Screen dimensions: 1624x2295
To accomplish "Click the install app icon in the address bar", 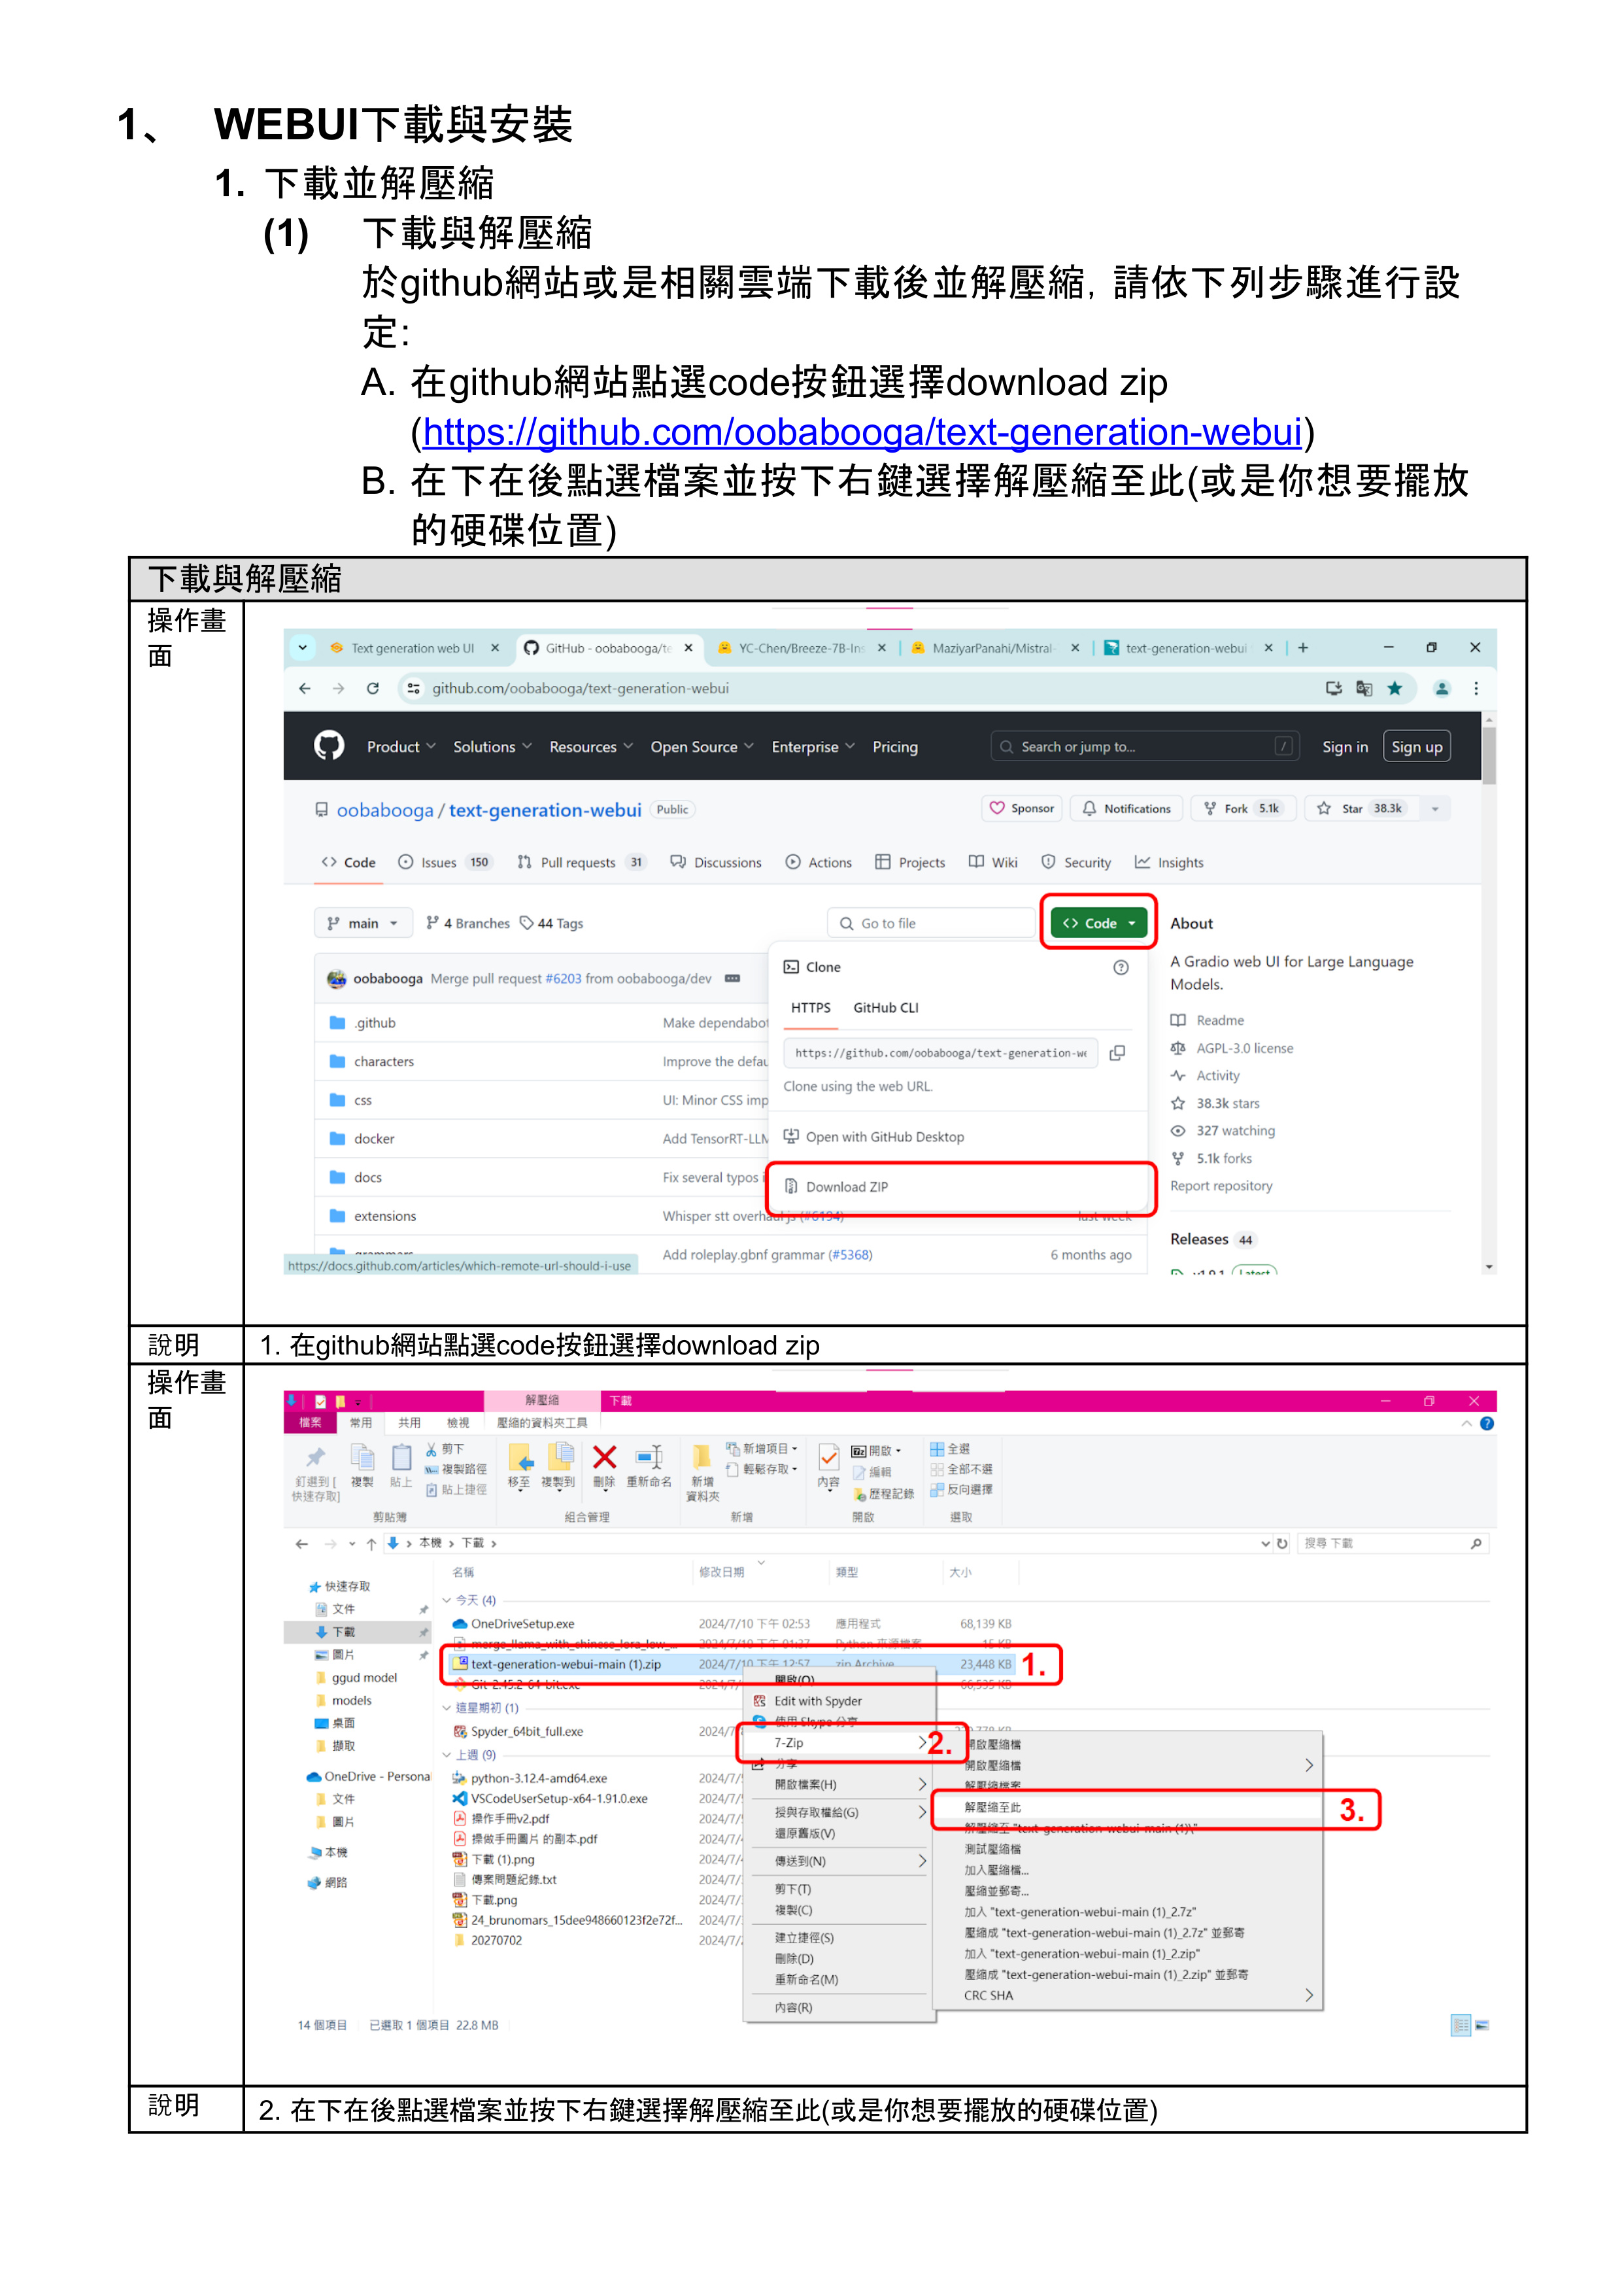I will pos(1333,688).
